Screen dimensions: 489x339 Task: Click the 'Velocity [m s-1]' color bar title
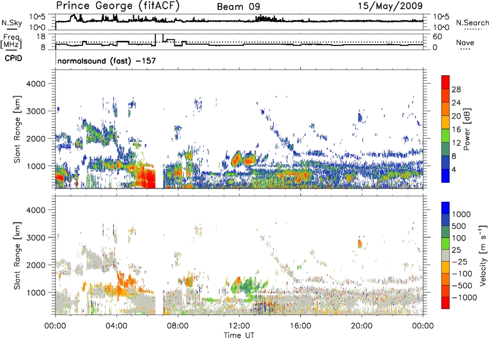pos(483,255)
